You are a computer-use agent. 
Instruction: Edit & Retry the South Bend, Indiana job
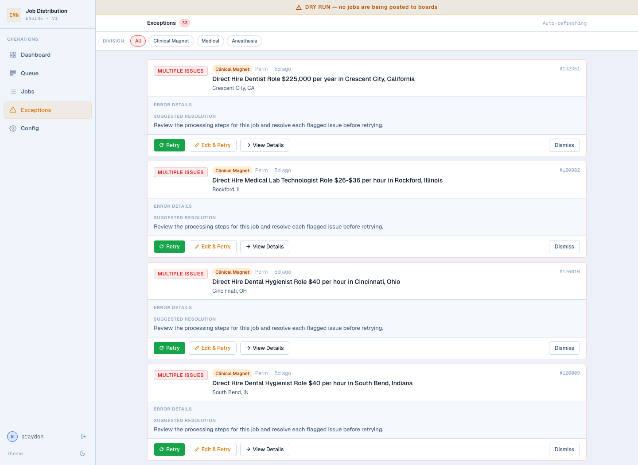point(213,449)
